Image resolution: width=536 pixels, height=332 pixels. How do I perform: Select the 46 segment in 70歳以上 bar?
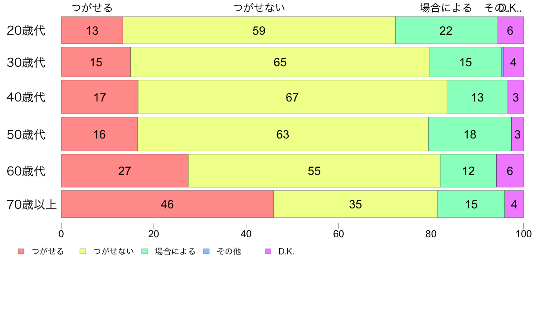point(167,204)
